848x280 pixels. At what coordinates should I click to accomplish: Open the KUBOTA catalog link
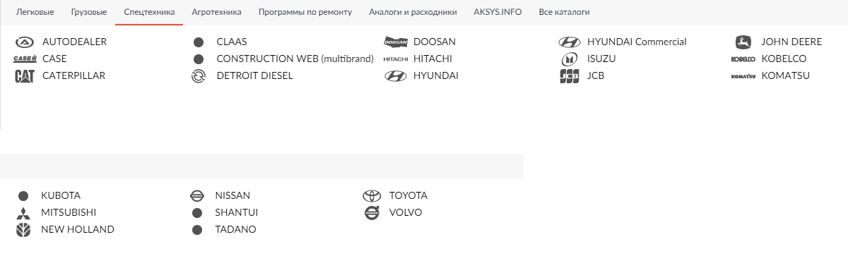point(61,195)
